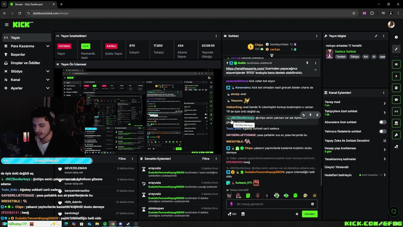Open the Yayın İstatistikleri panel options
Image resolution: width=403 pixels, height=227 pixels.
coord(216,36)
